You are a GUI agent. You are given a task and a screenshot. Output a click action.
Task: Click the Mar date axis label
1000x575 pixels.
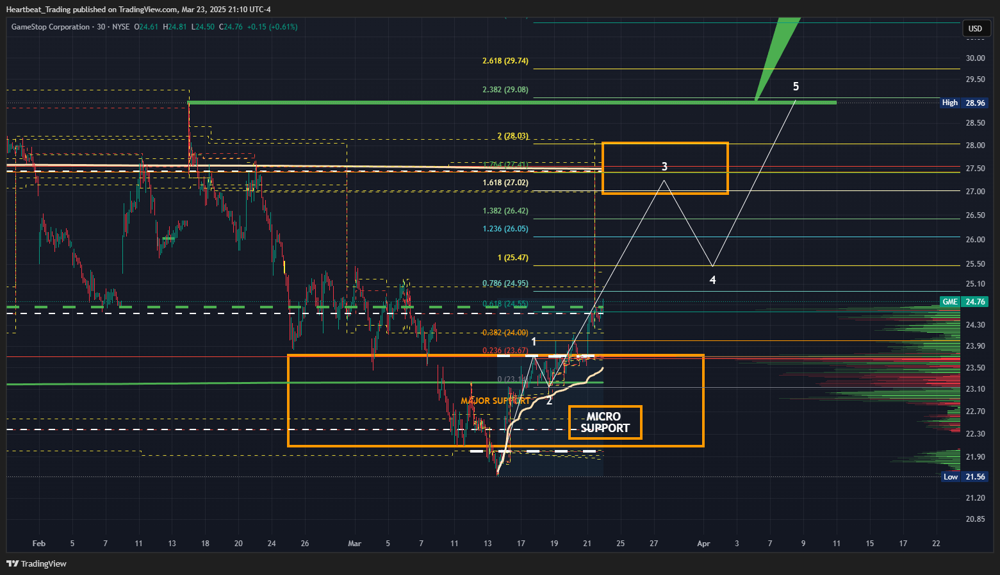[354, 544]
